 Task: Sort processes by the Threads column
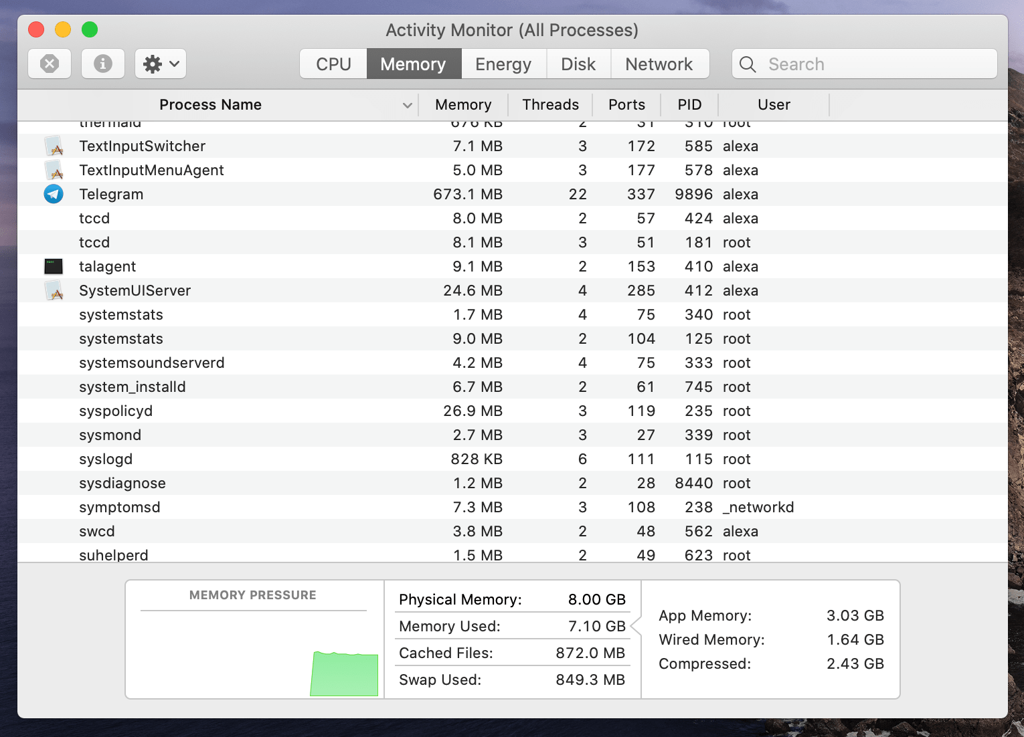(x=550, y=104)
